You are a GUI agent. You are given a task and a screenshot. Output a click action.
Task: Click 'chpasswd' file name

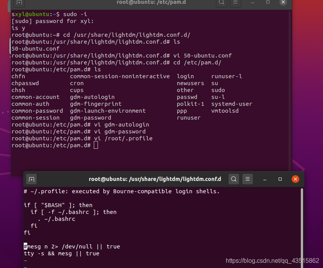point(25,83)
